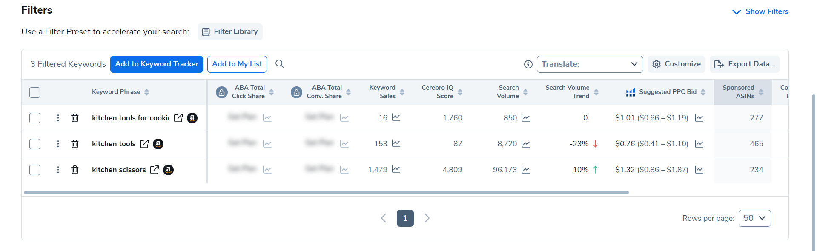
Task: View PPC bid history chart for $1.32
Action: pyautogui.click(x=699, y=170)
